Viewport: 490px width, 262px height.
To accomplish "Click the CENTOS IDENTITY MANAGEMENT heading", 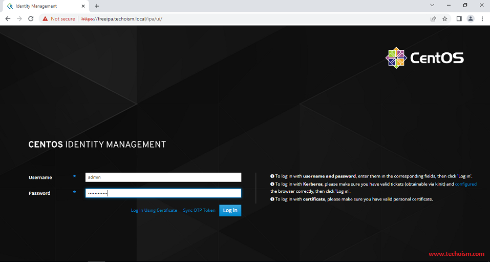I will pyautogui.click(x=97, y=144).
